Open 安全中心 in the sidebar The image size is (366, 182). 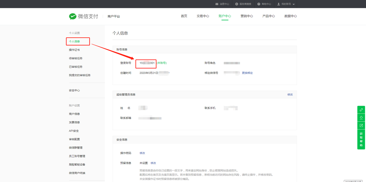pyautogui.click(x=74, y=91)
